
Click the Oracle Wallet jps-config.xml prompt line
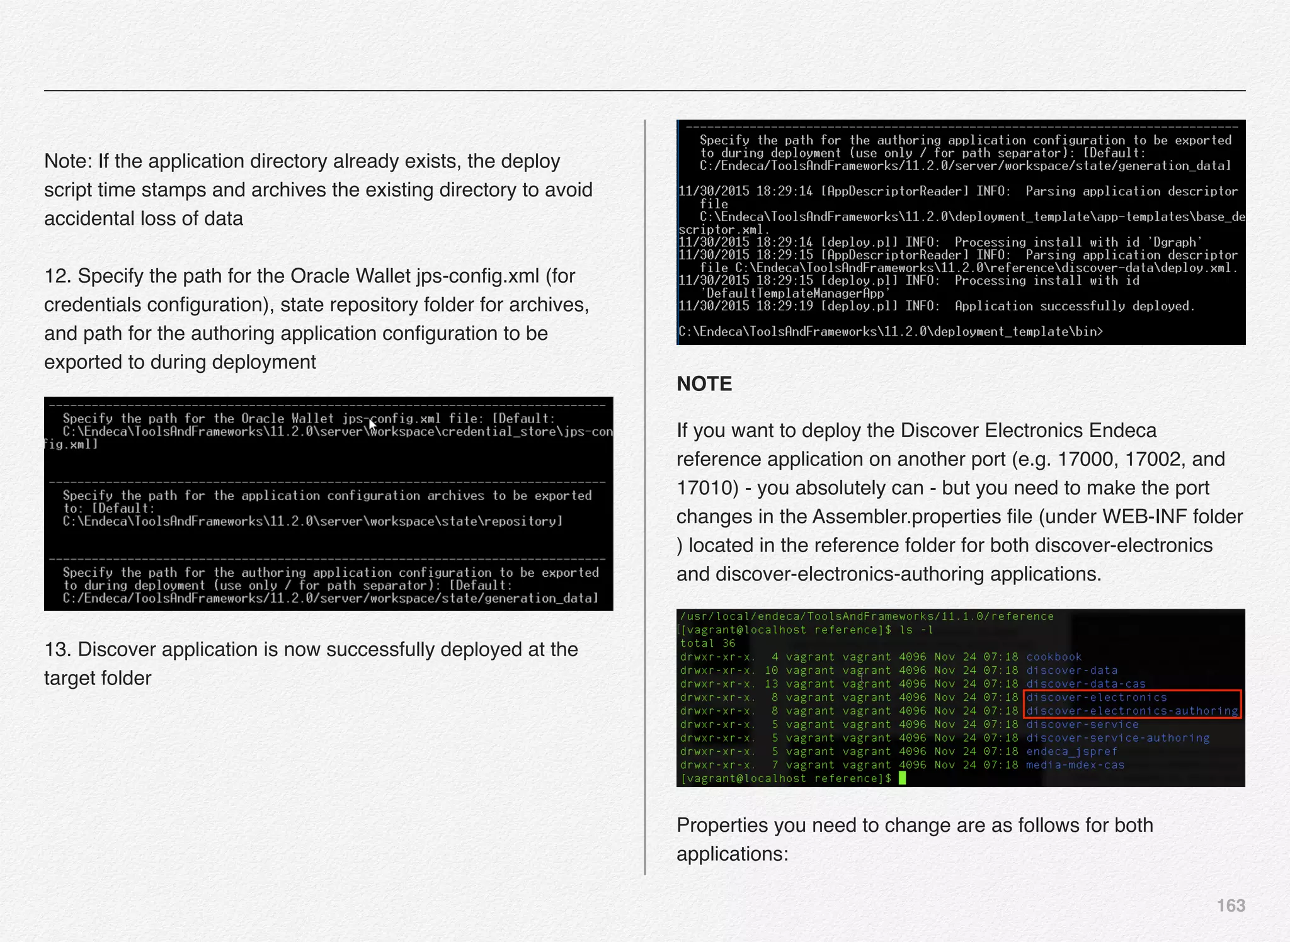coord(309,419)
